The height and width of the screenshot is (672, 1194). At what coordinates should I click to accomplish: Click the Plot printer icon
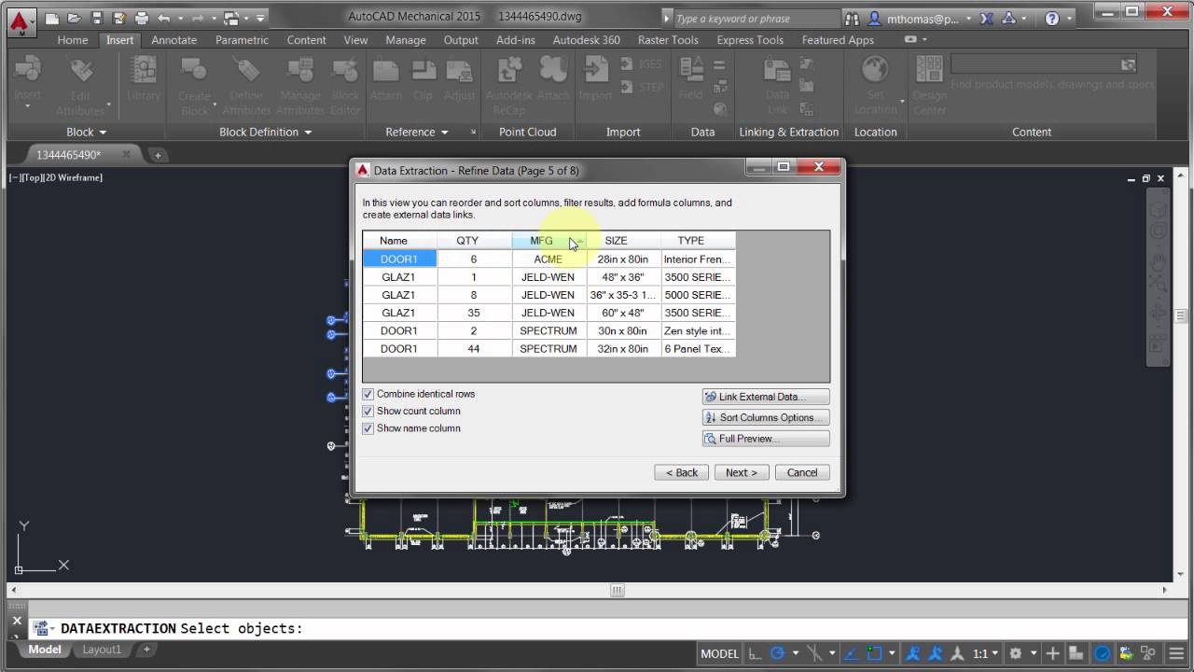pyautogui.click(x=142, y=18)
